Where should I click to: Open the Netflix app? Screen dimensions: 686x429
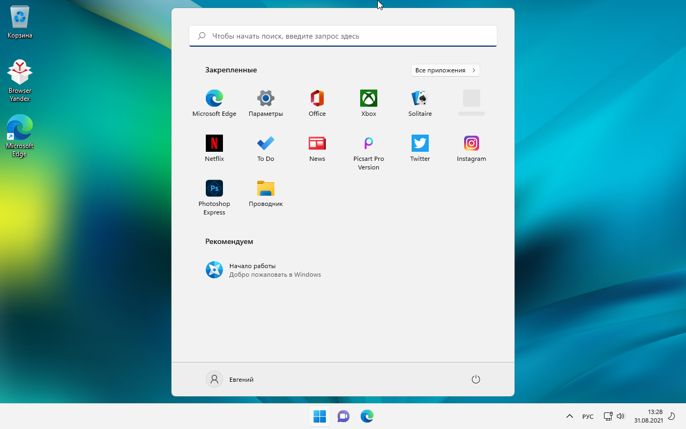point(214,149)
